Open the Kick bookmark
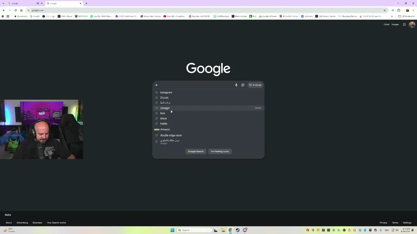Viewport: 417px width, 234px height. pyautogui.click(x=253, y=16)
